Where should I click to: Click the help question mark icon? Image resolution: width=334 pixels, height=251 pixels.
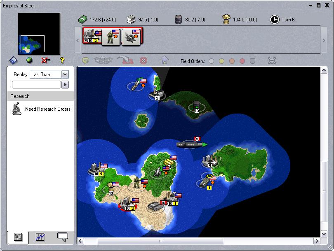pyautogui.click(x=62, y=60)
